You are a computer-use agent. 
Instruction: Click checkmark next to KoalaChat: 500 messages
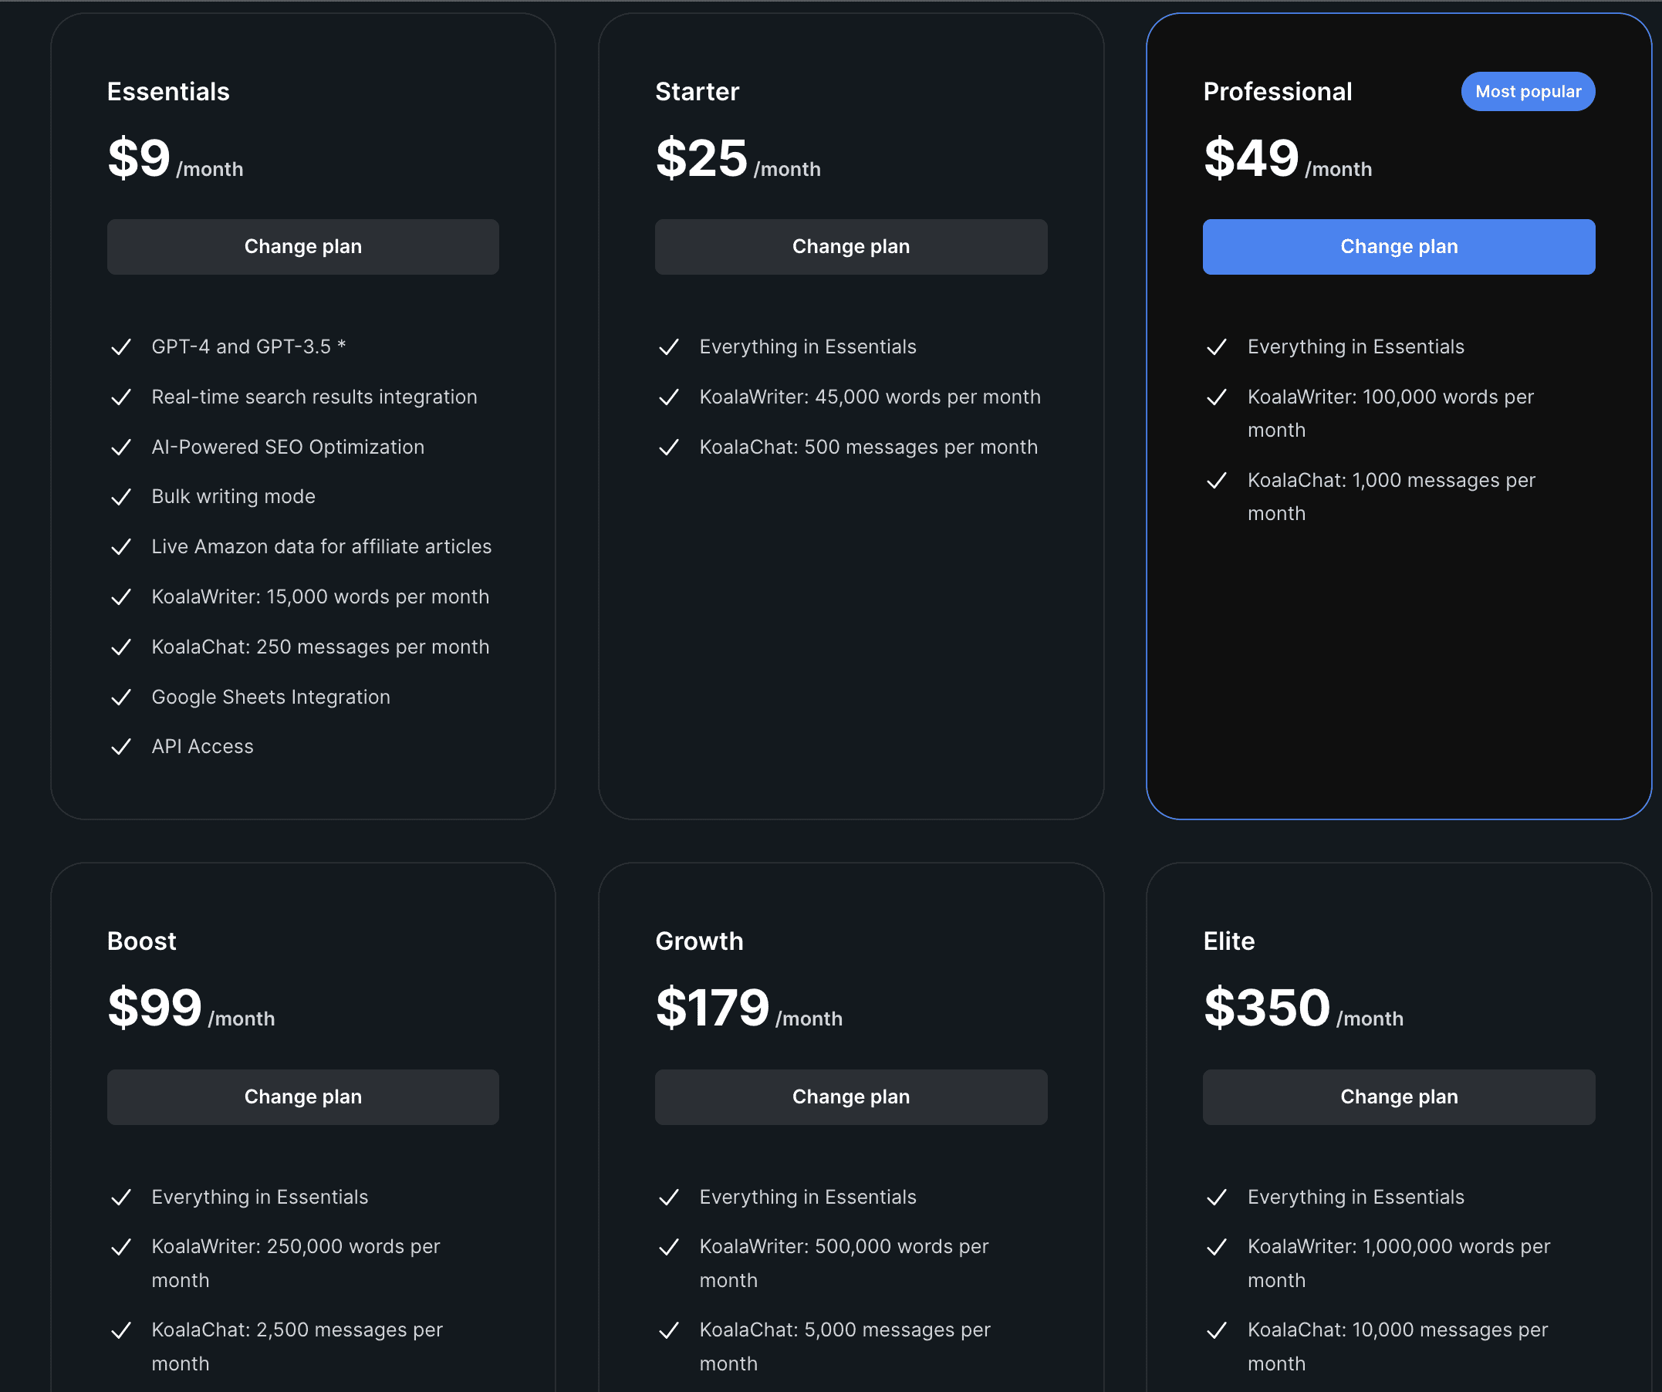coord(669,447)
